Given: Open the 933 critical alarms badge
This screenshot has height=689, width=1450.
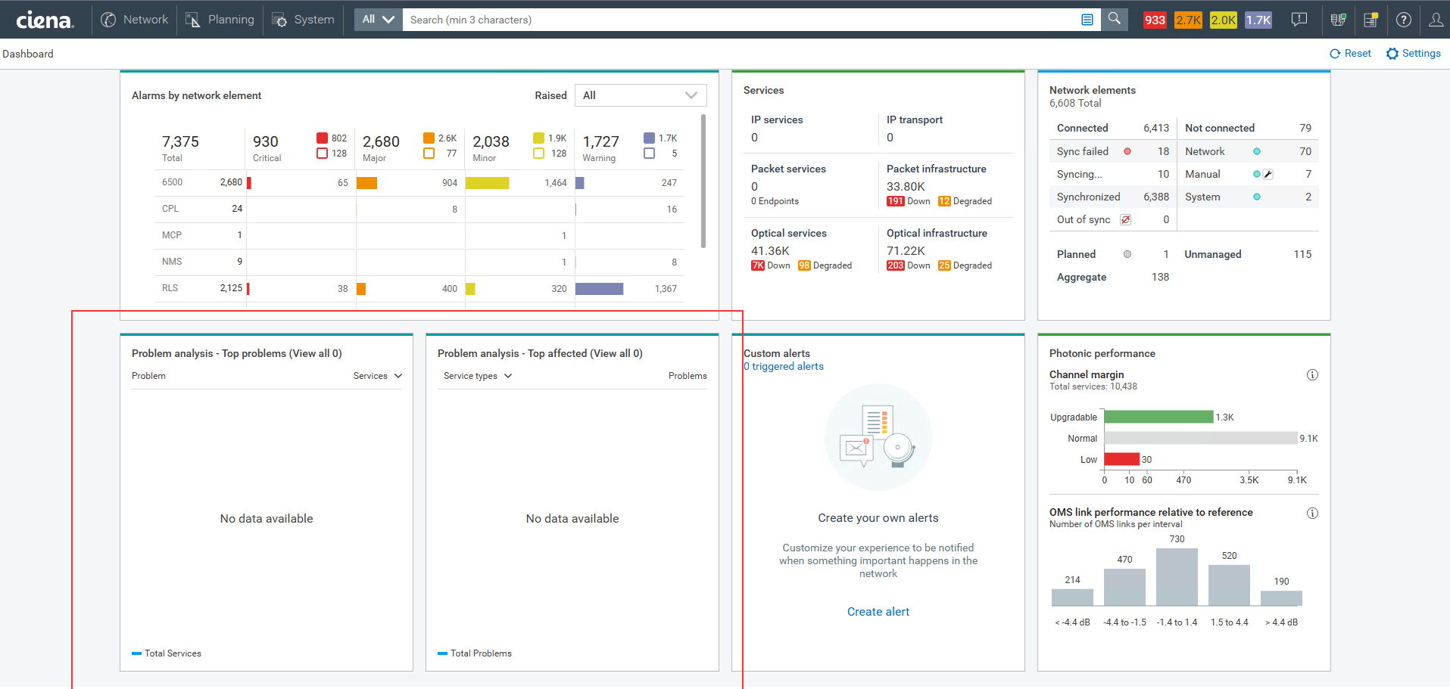Looking at the screenshot, I should (1155, 20).
